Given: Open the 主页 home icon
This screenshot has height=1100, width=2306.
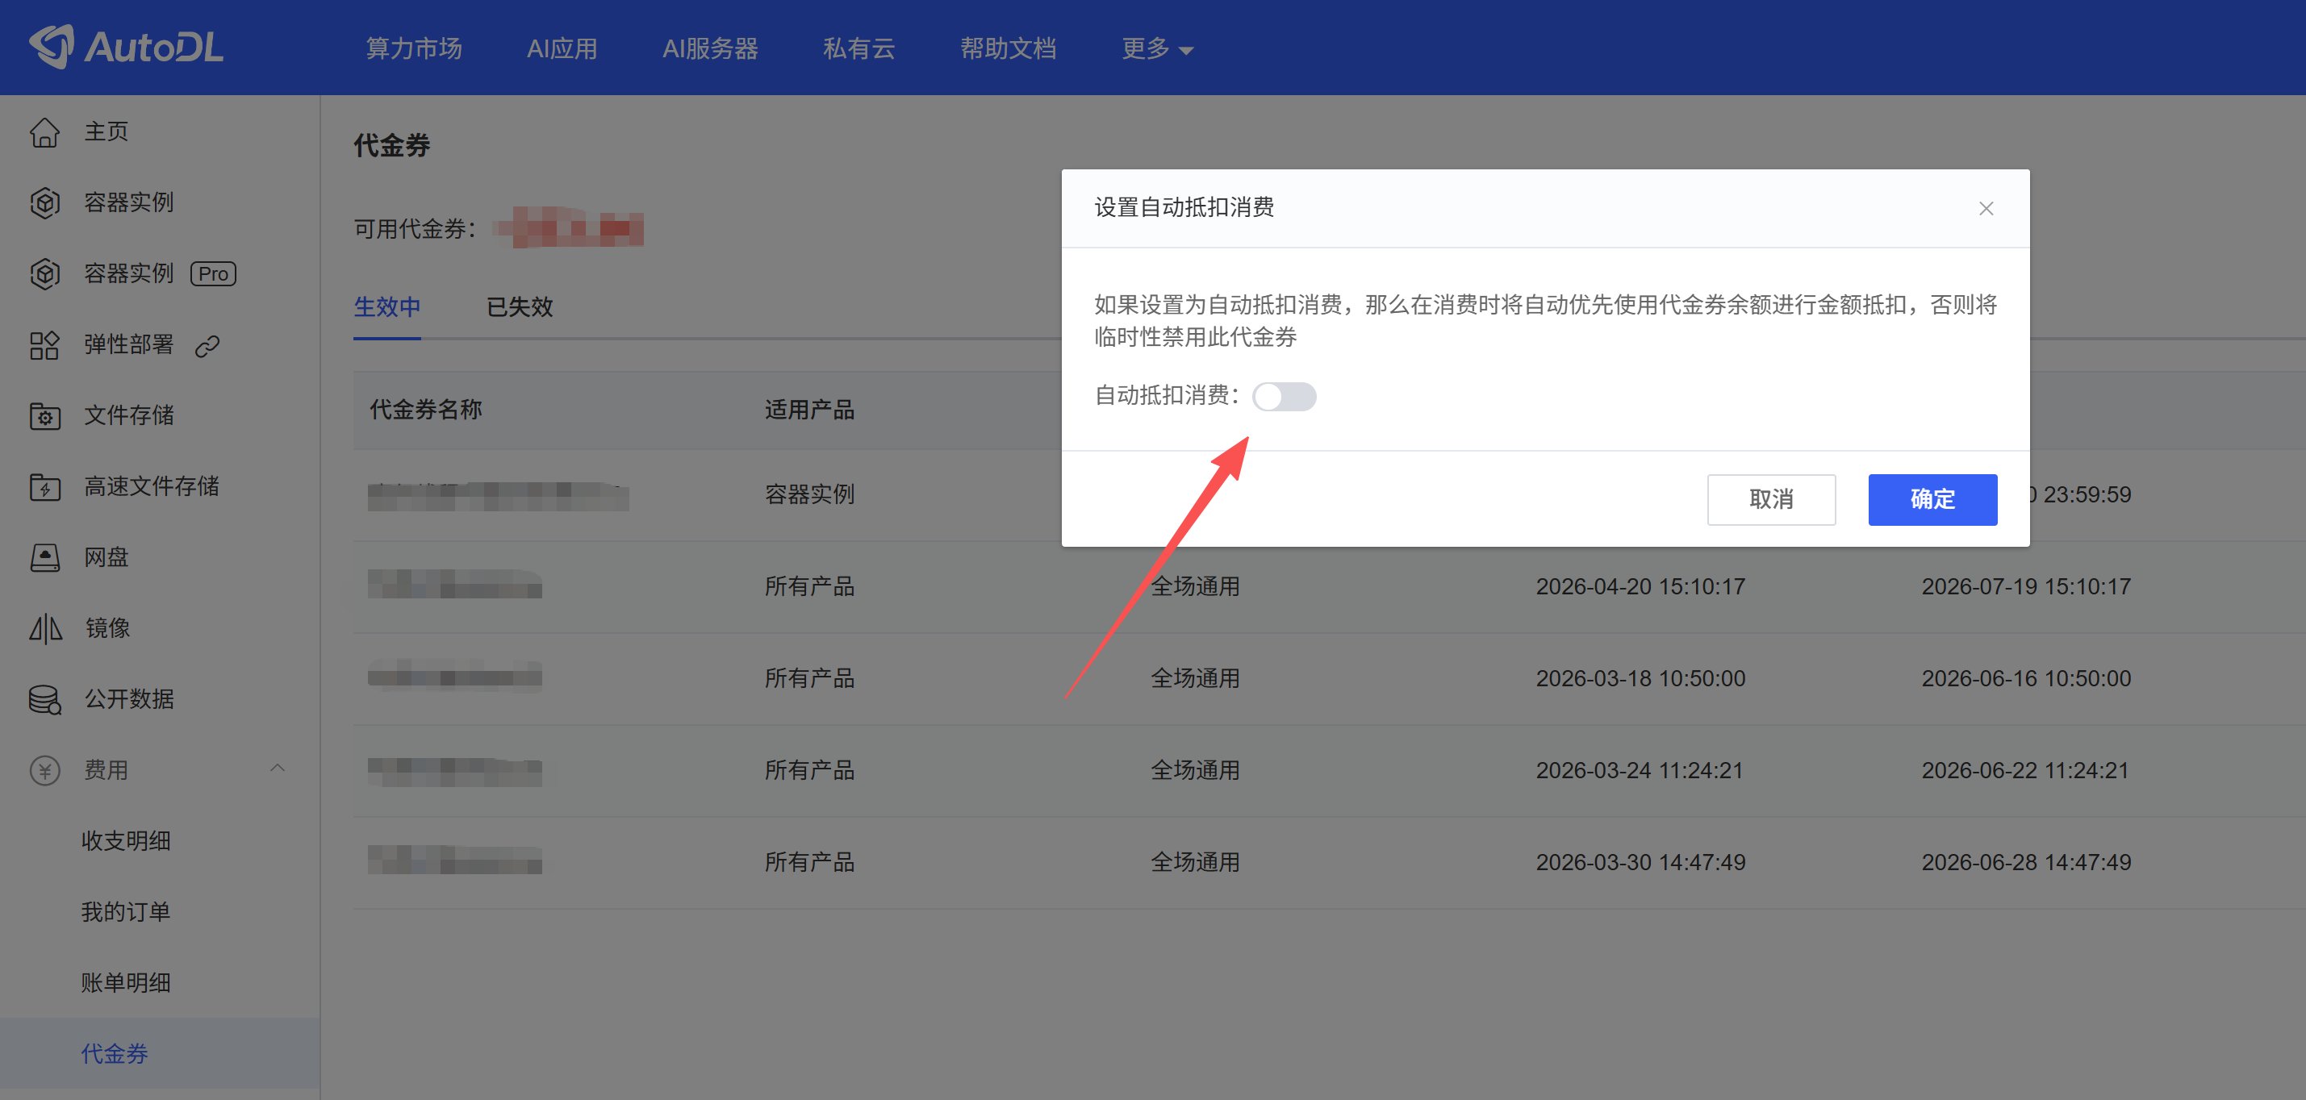Looking at the screenshot, I should pyautogui.click(x=44, y=131).
